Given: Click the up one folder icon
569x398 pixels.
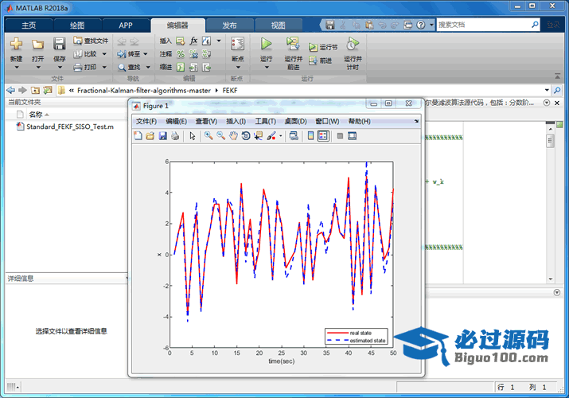Looking at the screenshot, I should point(35,90).
